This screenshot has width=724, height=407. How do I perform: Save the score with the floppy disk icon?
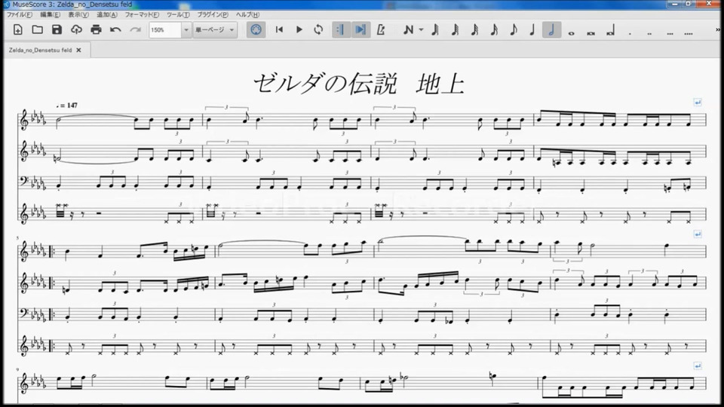click(57, 30)
